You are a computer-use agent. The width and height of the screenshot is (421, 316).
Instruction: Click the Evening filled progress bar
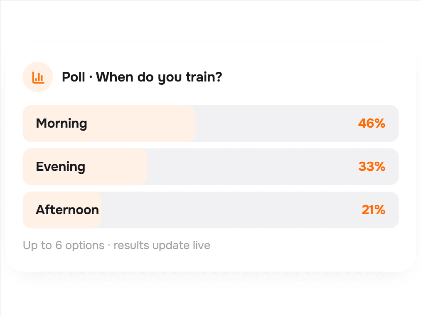[85, 167]
